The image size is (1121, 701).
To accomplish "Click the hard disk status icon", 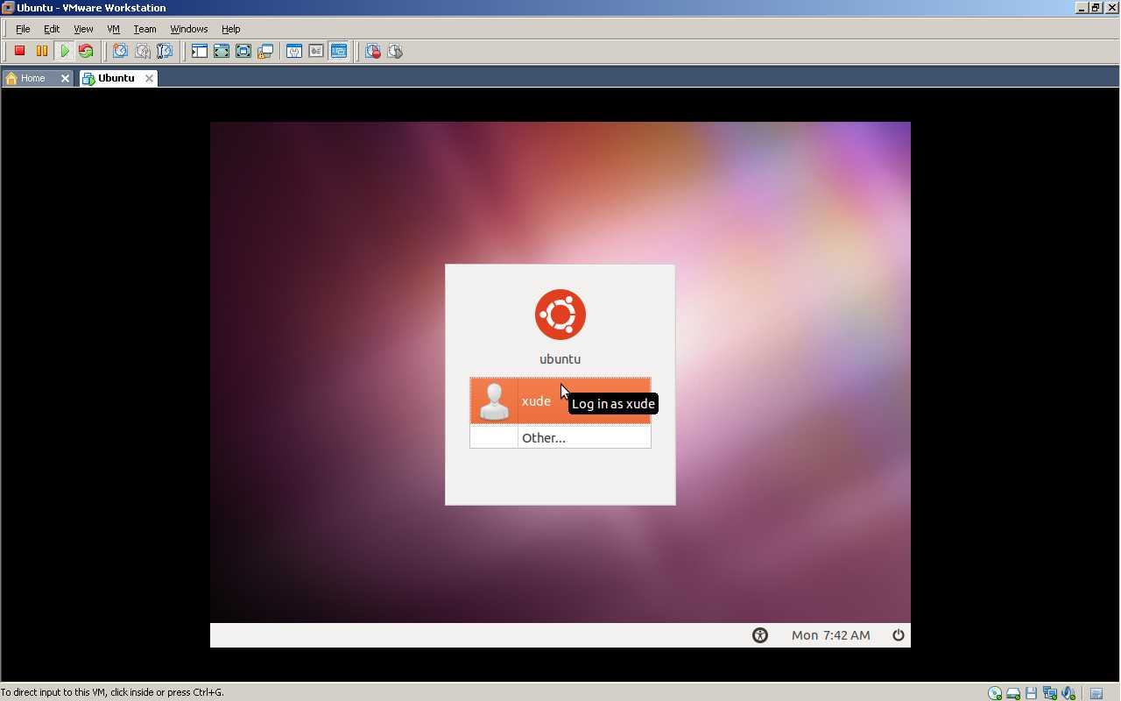I will pos(1013,693).
